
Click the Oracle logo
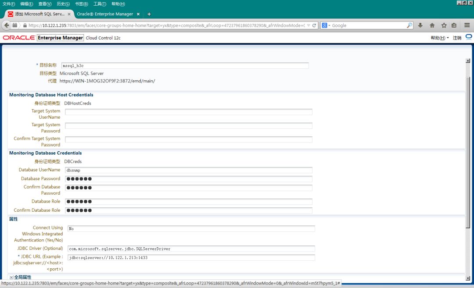point(19,38)
